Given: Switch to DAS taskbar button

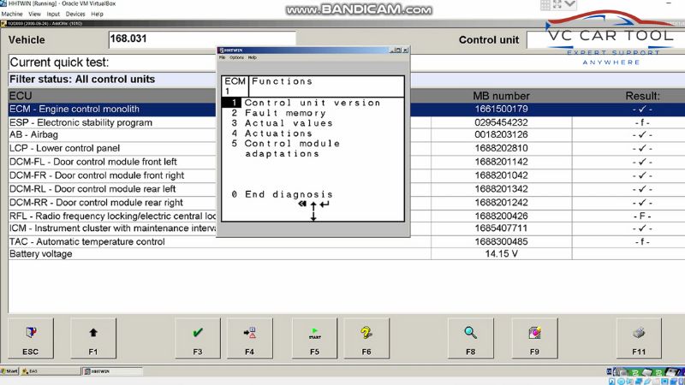Looking at the screenshot, I should pyautogui.click(x=51, y=371).
